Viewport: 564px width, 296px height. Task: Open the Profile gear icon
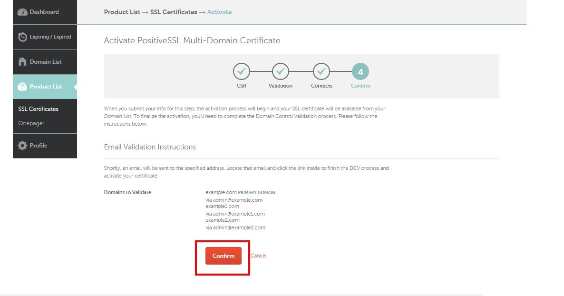point(23,146)
